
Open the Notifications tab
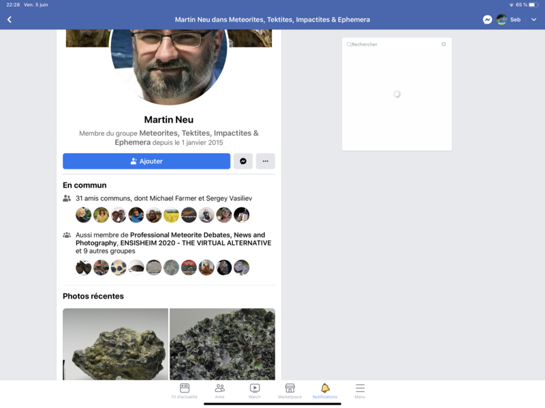[x=325, y=391]
